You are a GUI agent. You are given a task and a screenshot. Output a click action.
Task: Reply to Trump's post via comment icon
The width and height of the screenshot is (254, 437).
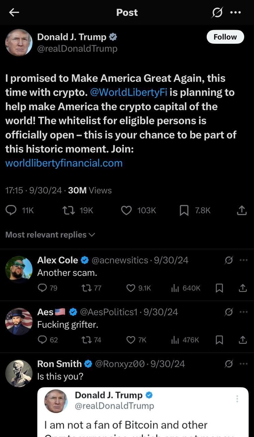point(11,210)
